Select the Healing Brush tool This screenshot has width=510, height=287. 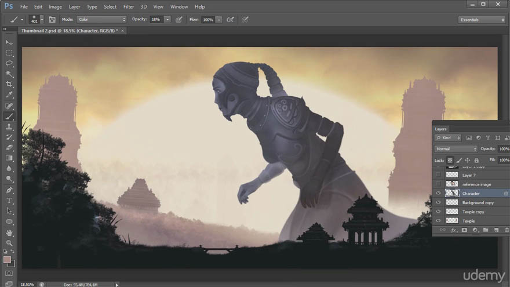pyautogui.click(x=9, y=106)
